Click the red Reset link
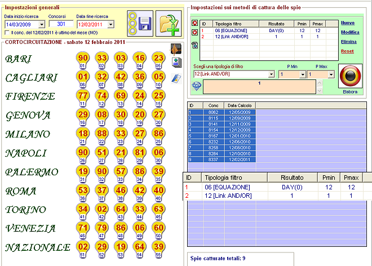372x266 pixels. (348, 51)
